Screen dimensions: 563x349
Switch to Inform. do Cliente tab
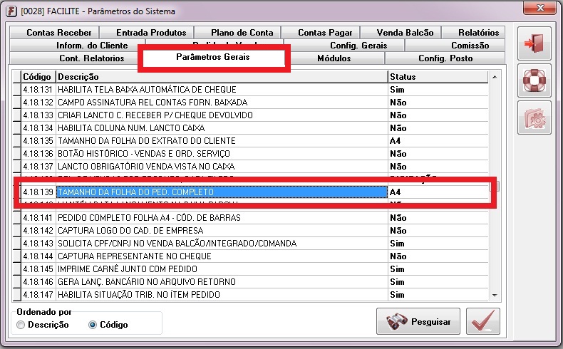coord(78,46)
